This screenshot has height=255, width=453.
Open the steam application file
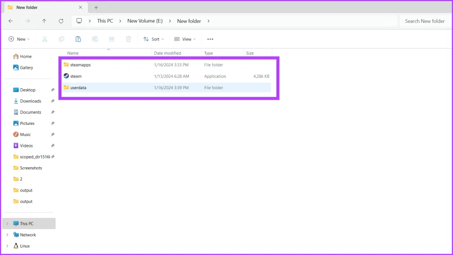coord(76,76)
